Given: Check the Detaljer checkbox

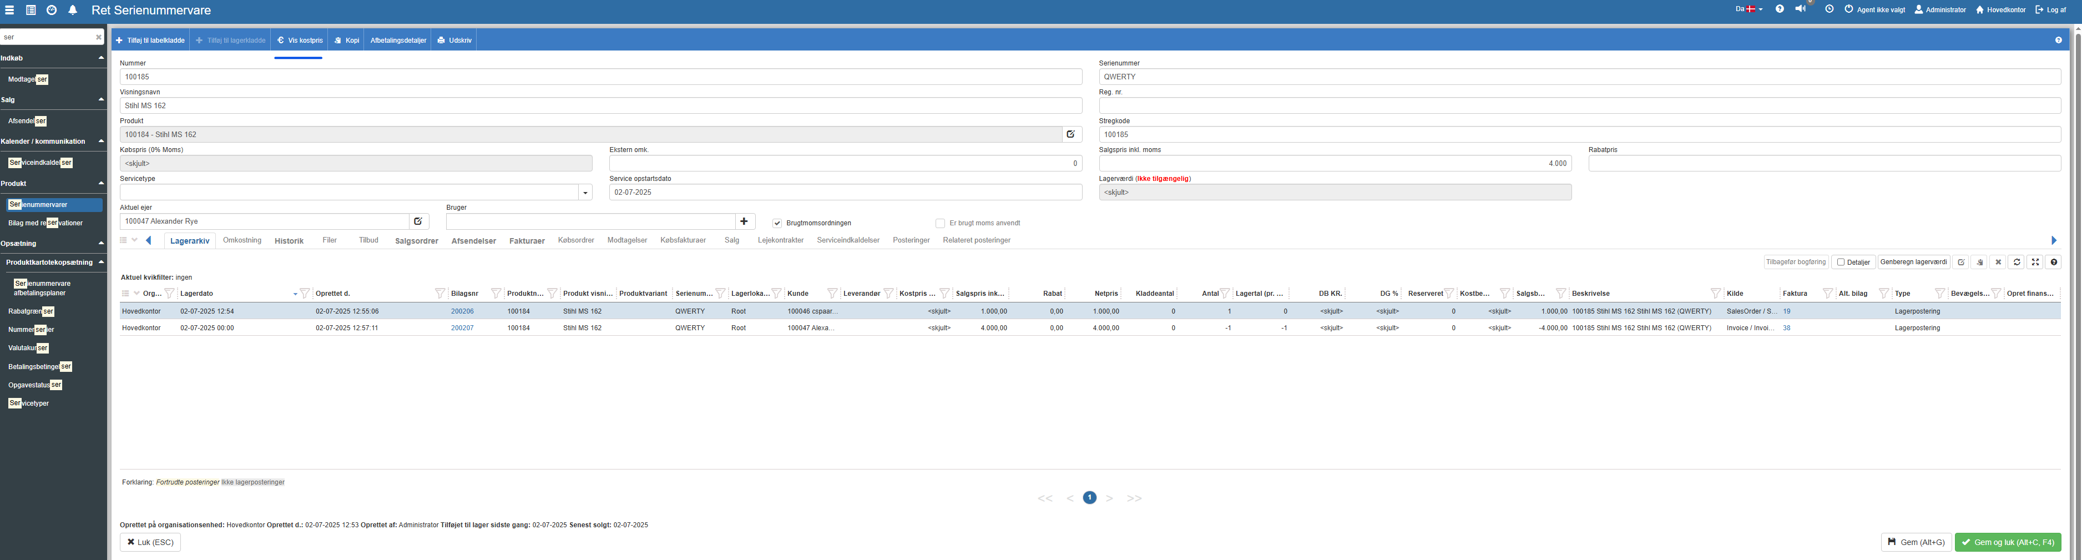Looking at the screenshot, I should point(1840,262).
